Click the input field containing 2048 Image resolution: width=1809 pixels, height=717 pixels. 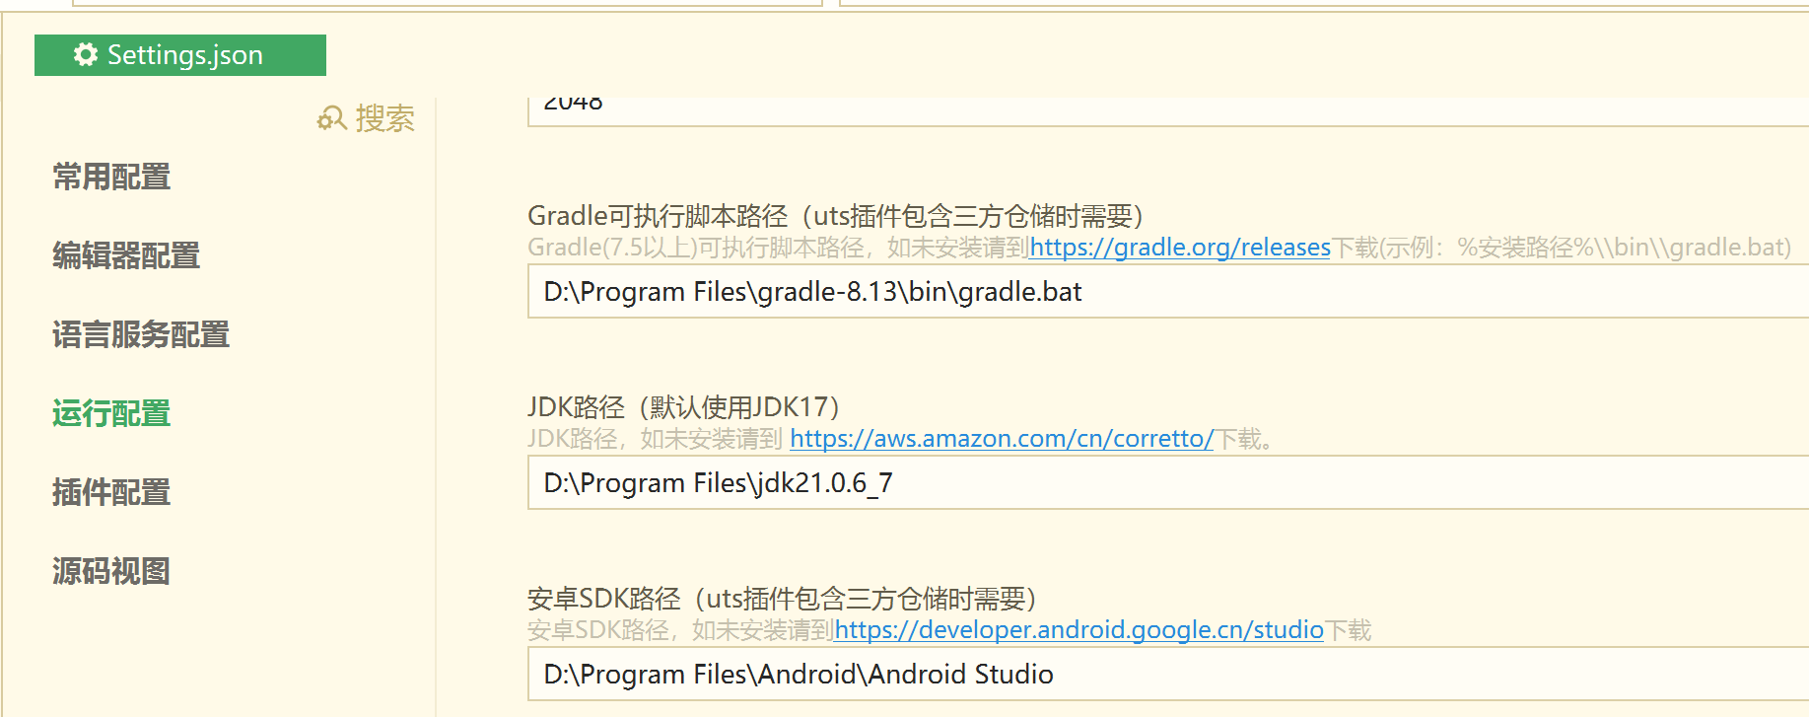[1163, 108]
